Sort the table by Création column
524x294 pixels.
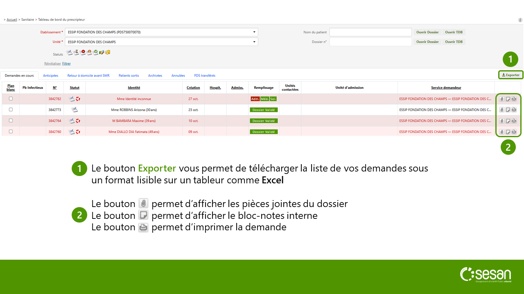pyautogui.click(x=193, y=88)
